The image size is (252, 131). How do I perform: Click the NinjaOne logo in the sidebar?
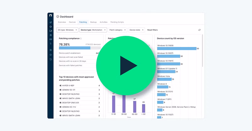pyautogui.click(x=51, y=16)
